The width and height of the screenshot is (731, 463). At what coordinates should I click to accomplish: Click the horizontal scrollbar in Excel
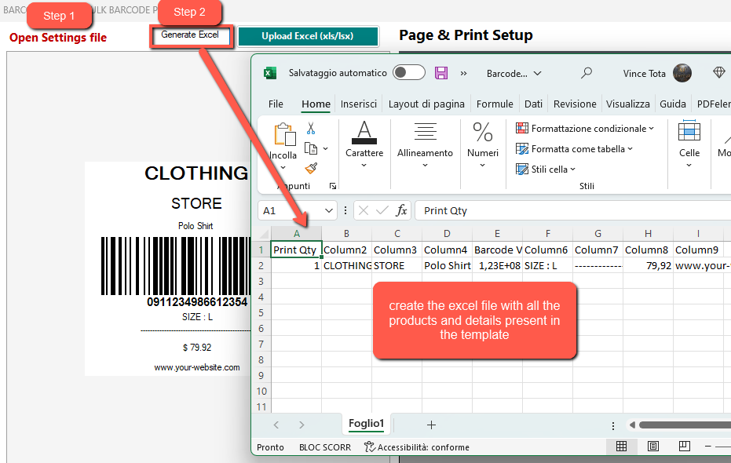(x=683, y=425)
